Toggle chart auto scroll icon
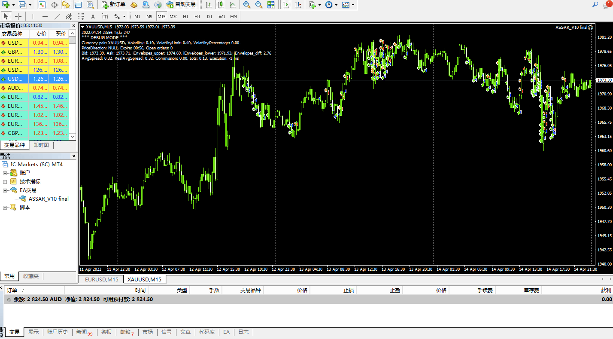This screenshot has width=613, height=339. pos(285,5)
